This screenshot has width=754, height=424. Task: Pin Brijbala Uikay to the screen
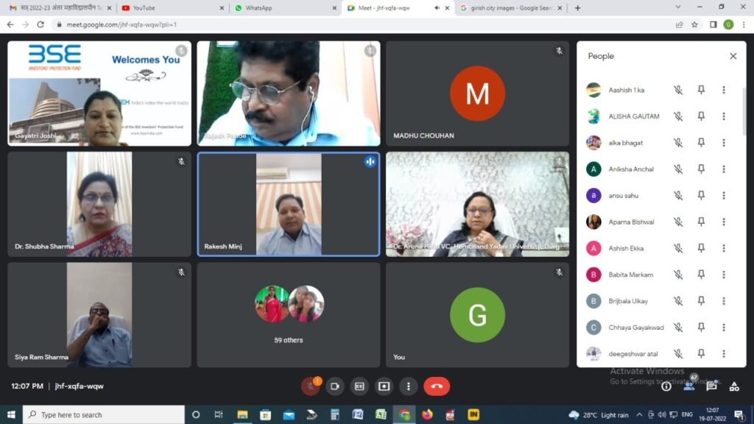point(701,301)
